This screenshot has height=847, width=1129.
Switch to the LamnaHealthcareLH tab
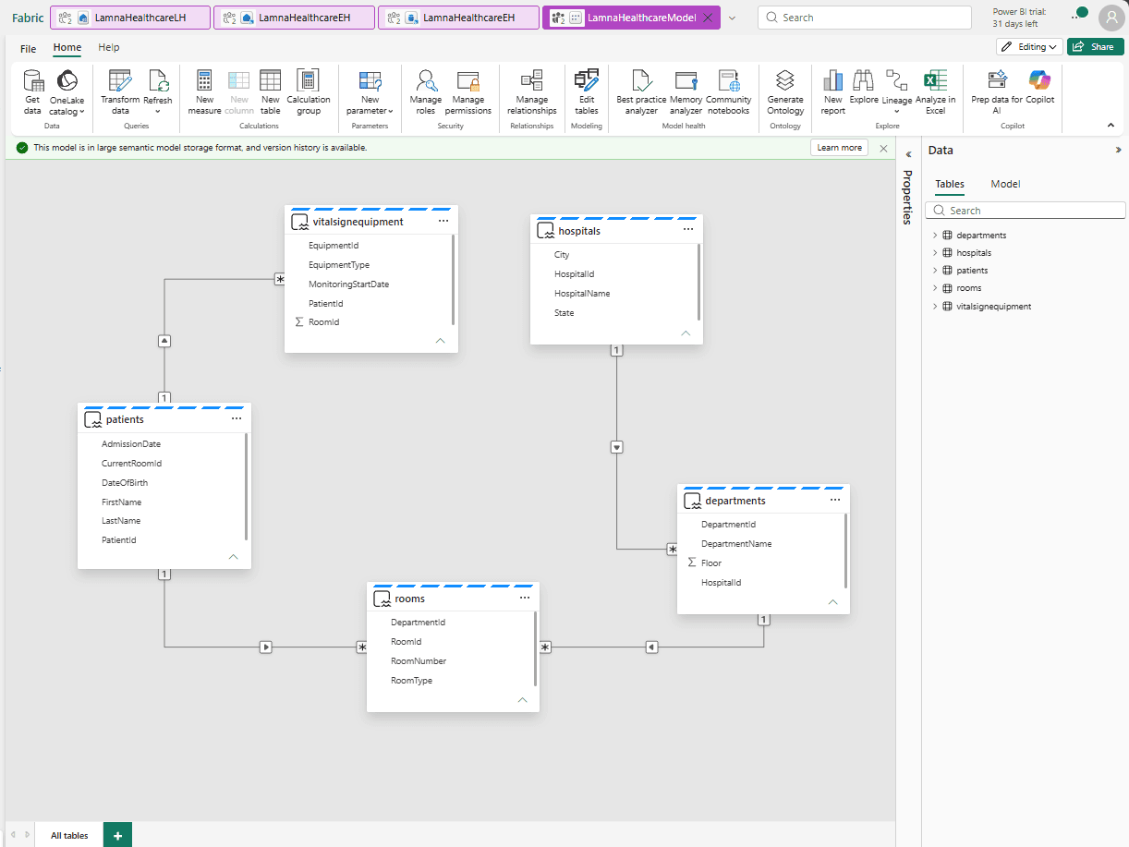tap(129, 18)
